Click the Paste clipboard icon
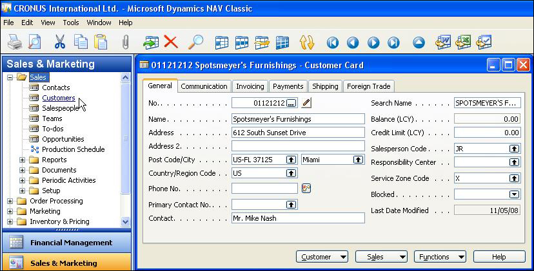The height and width of the screenshot is (271, 534). (101, 42)
